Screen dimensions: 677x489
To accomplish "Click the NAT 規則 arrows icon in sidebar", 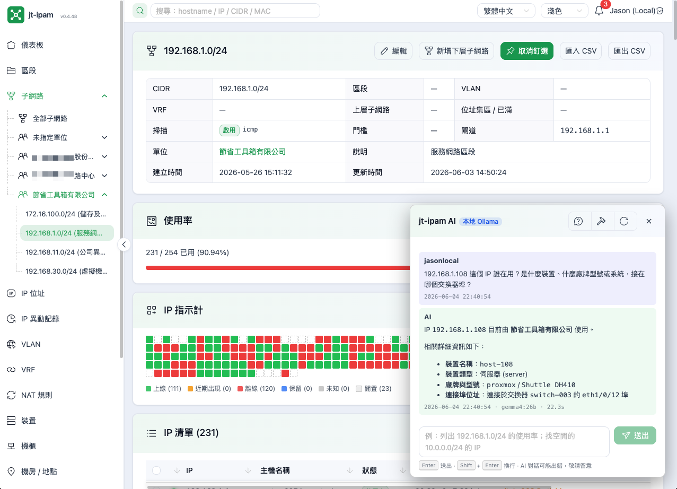I will [x=11, y=395].
